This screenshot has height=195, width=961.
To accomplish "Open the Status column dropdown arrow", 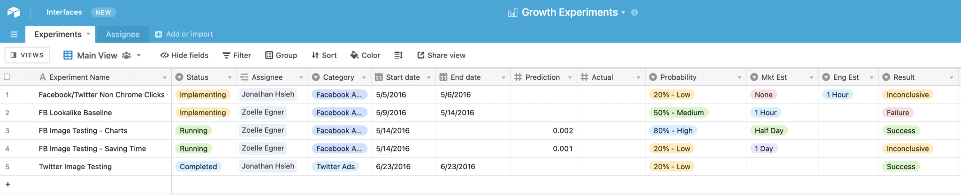I will 230,77.
